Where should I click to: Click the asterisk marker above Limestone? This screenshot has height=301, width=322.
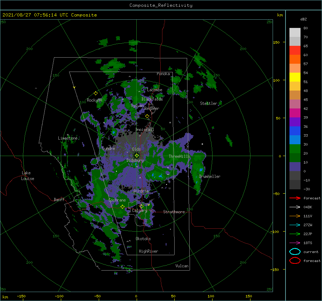[68, 135]
